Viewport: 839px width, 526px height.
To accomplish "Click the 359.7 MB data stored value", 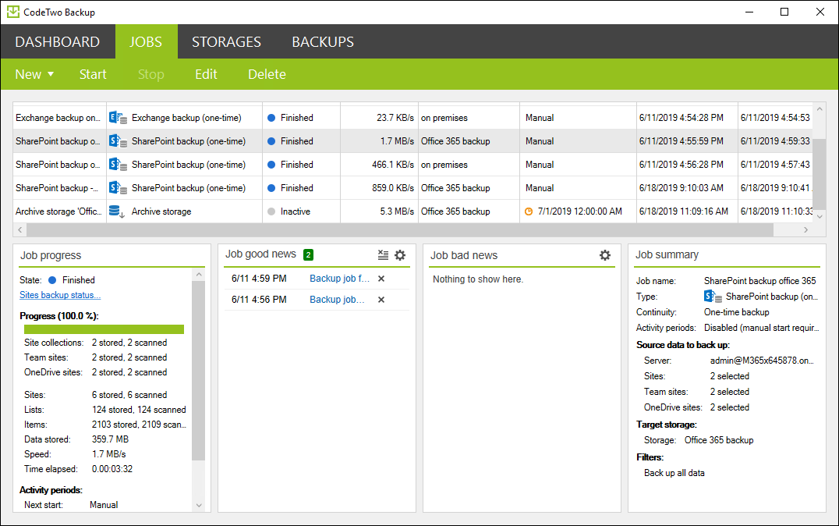I will (x=110, y=439).
